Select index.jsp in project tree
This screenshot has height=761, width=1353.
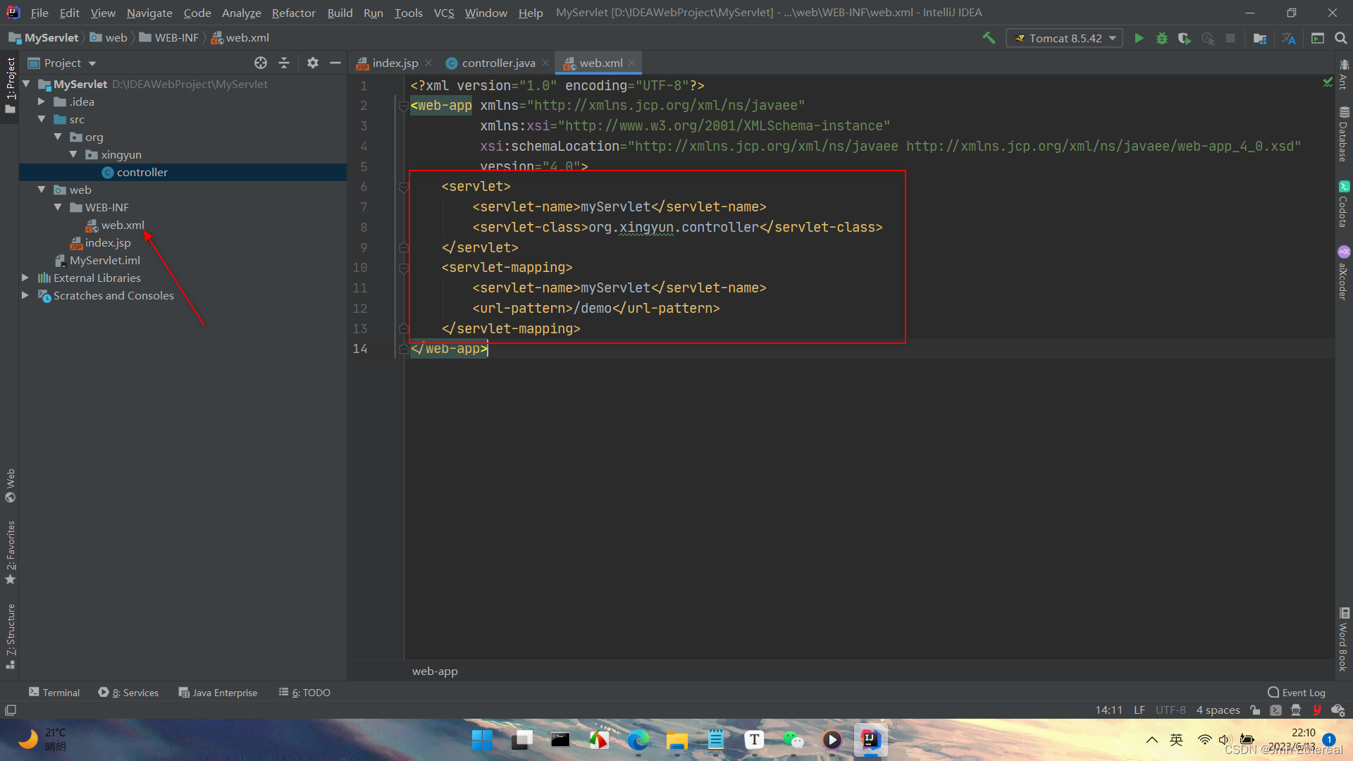pos(108,242)
